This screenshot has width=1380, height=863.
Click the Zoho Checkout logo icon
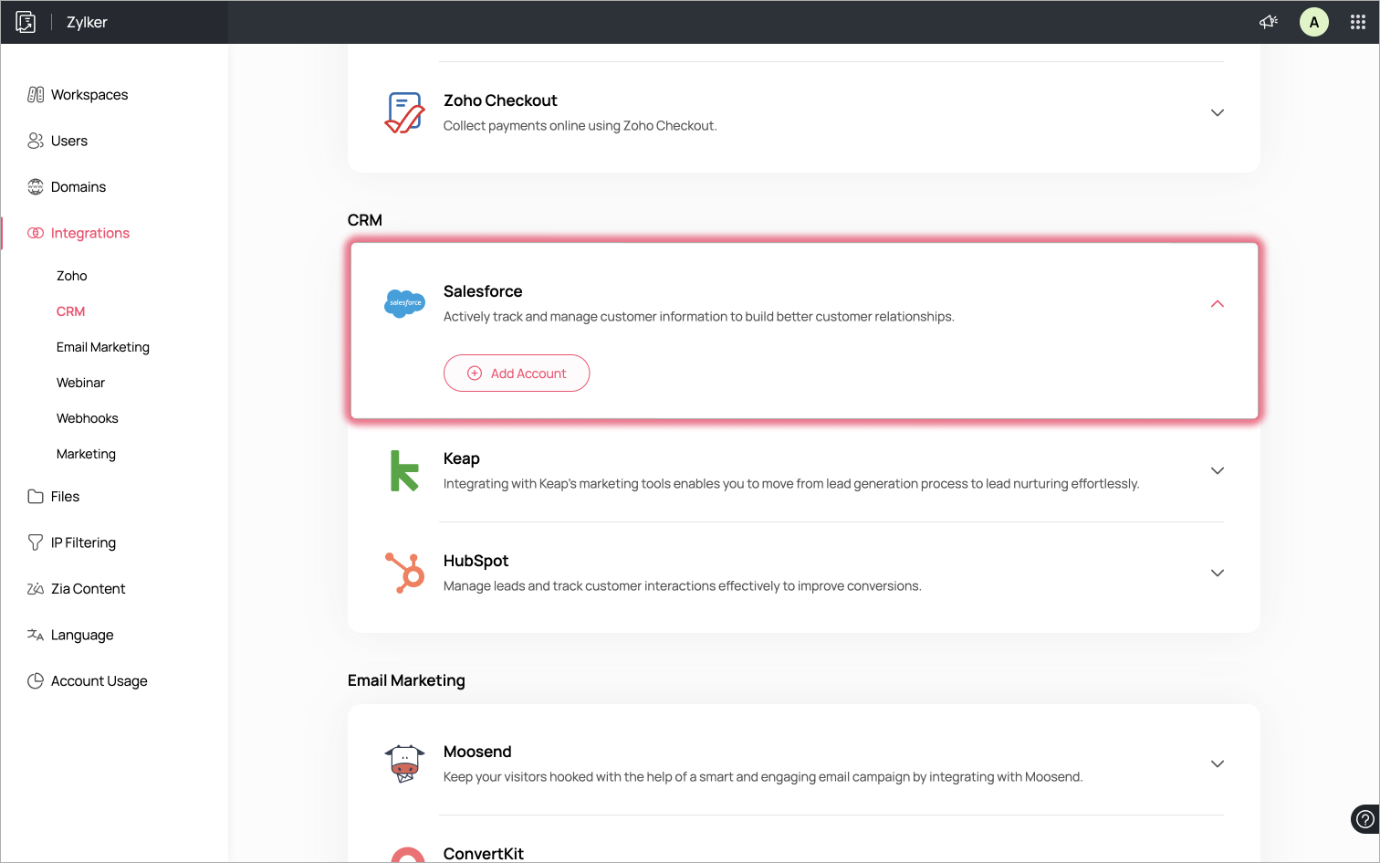pos(405,112)
